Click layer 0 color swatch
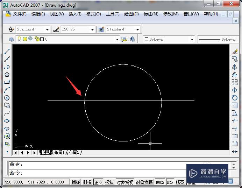 [x=42, y=39]
